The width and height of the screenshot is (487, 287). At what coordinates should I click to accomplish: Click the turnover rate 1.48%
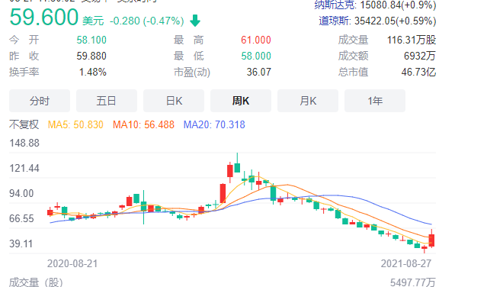point(92,73)
